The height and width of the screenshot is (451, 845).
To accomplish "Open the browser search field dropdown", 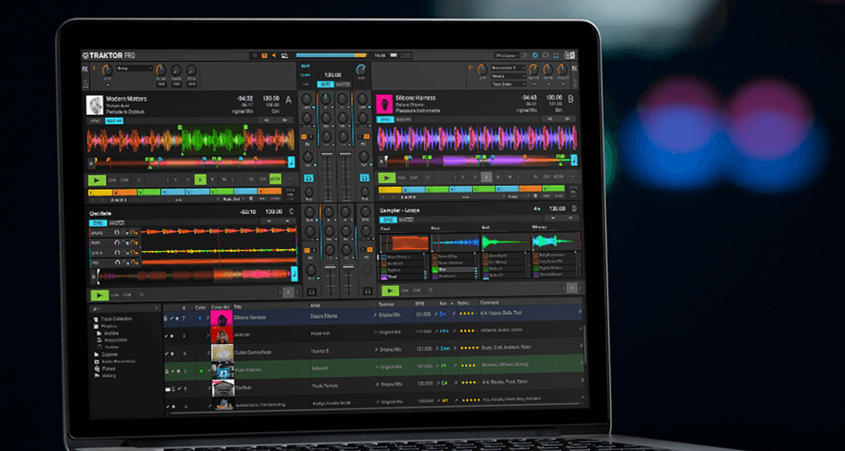I will point(97,308).
